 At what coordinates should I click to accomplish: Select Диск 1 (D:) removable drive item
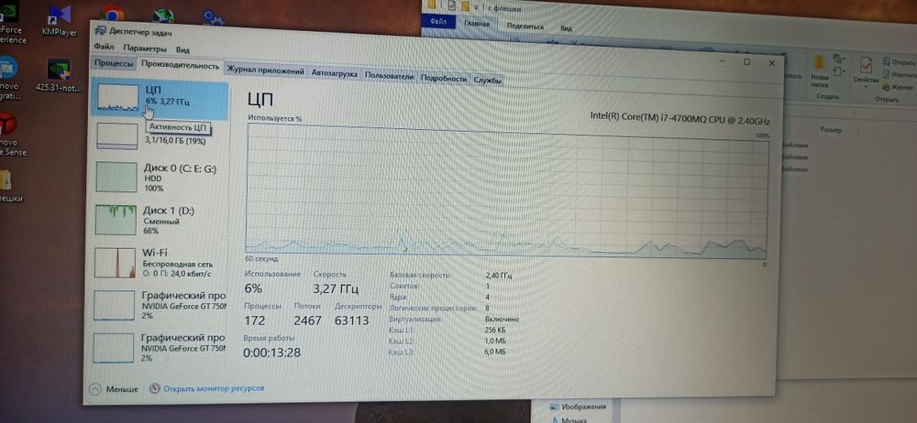[160, 220]
